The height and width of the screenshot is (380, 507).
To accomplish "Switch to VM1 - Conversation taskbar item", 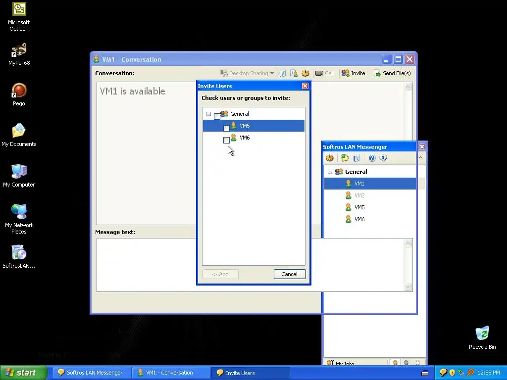I will 170,373.
